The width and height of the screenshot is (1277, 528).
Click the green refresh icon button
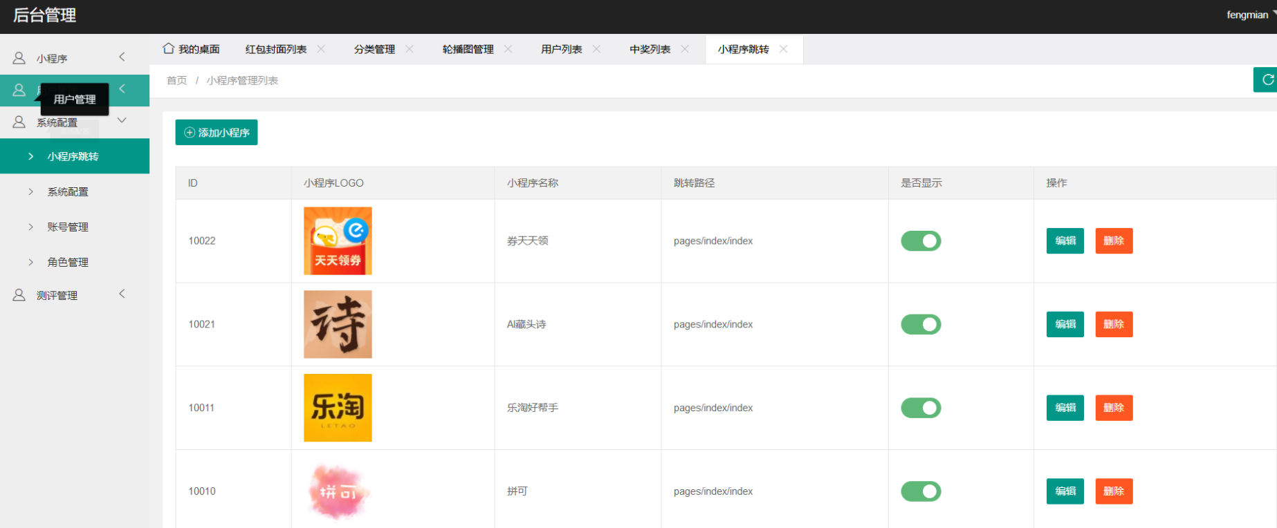coord(1267,79)
